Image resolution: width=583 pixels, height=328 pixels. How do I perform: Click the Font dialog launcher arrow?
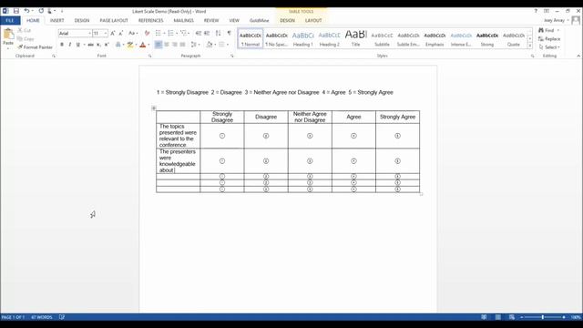click(149, 56)
